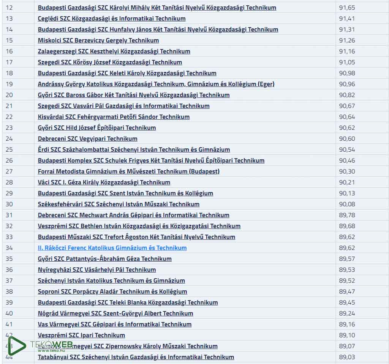Select score value 90,30
Image resolution: width=389 pixels, height=364 pixels.
tap(347, 171)
